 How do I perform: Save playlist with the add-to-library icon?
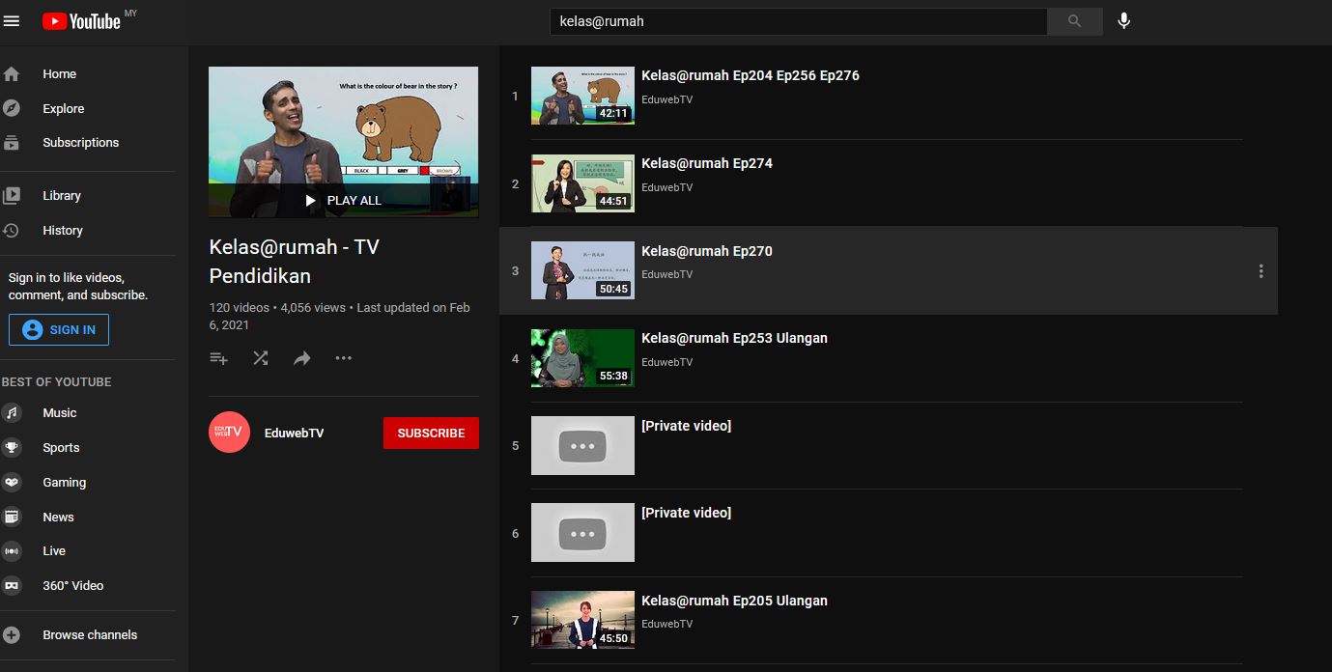(x=219, y=358)
